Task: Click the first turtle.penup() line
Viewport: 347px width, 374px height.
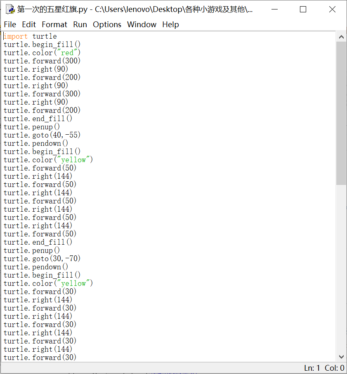Action: pyautogui.click(x=31, y=127)
